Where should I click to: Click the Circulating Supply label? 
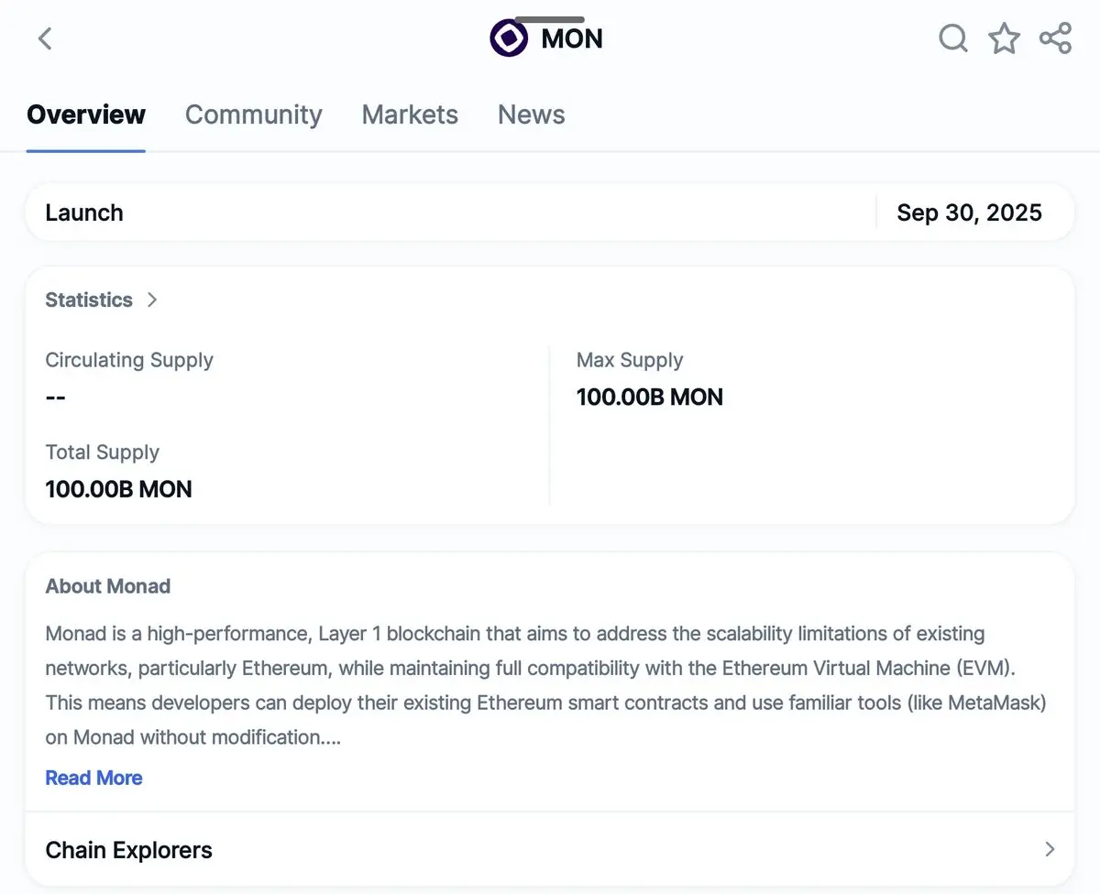(129, 360)
